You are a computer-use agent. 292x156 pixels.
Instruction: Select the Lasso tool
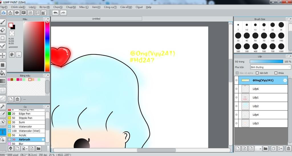3,98
